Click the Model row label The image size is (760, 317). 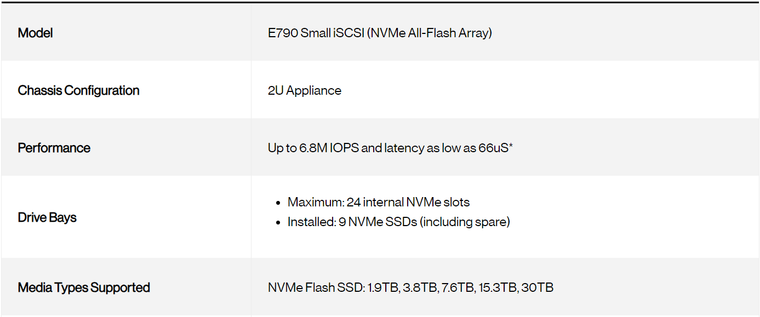pos(35,33)
